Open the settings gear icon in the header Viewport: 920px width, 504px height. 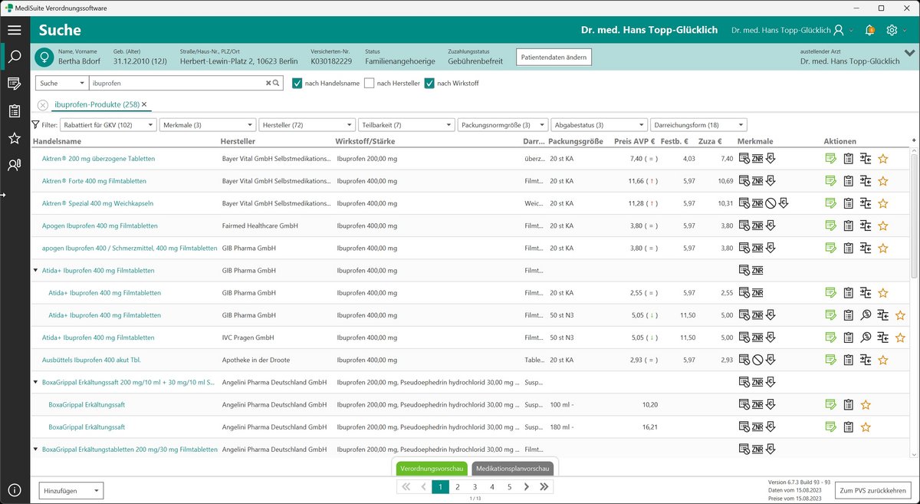point(892,30)
